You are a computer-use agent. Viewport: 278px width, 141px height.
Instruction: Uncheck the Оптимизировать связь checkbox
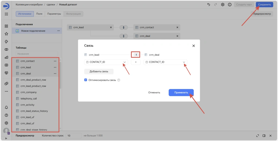[x=86, y=80]
